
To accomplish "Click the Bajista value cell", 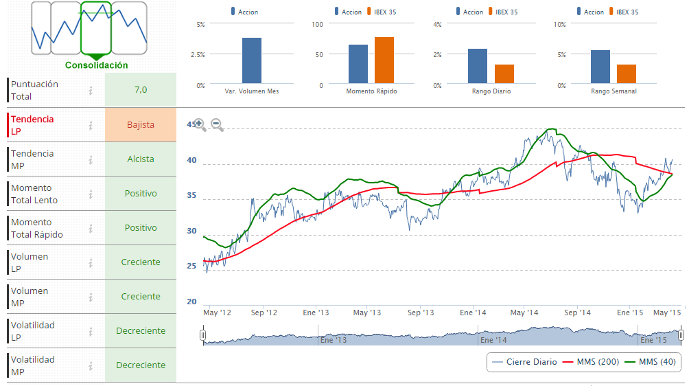I will point(141,125).
